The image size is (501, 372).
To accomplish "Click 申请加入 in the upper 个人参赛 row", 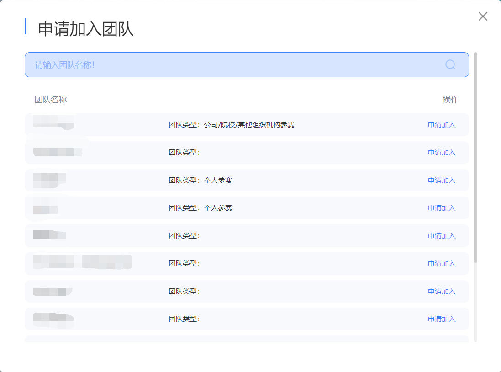I will 442,181.
